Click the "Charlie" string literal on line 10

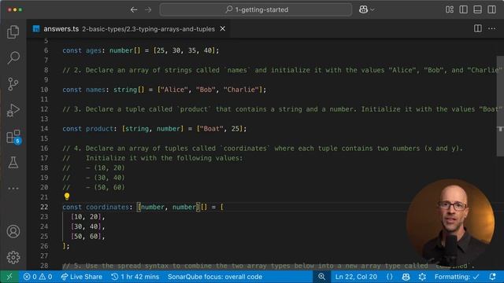[x=241, y=90]
